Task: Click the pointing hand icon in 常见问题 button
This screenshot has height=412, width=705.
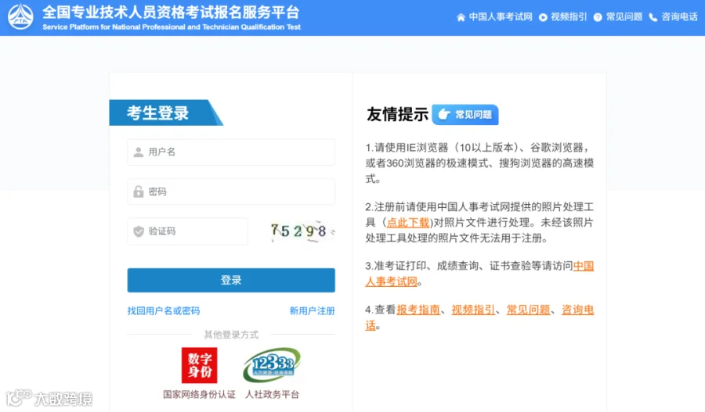Action: pos(444,114)
